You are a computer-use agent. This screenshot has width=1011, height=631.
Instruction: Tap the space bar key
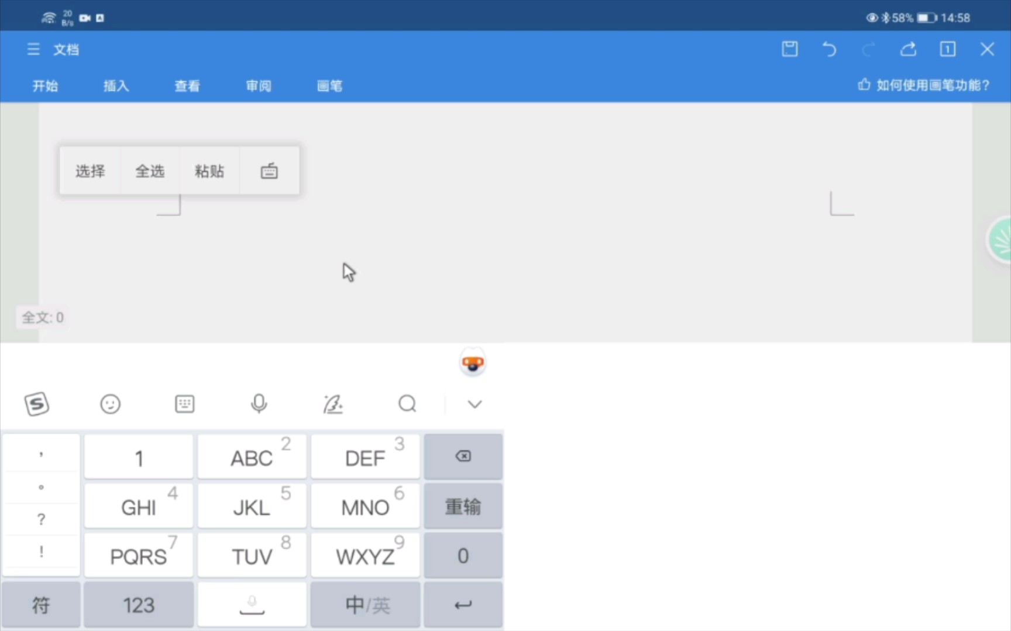click(252, 605)
